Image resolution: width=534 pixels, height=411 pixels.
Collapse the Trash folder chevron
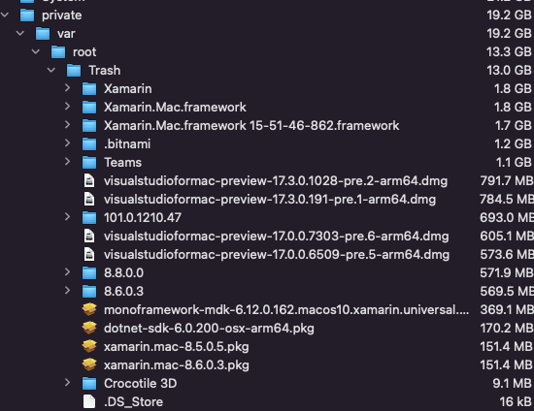point(51,70)
